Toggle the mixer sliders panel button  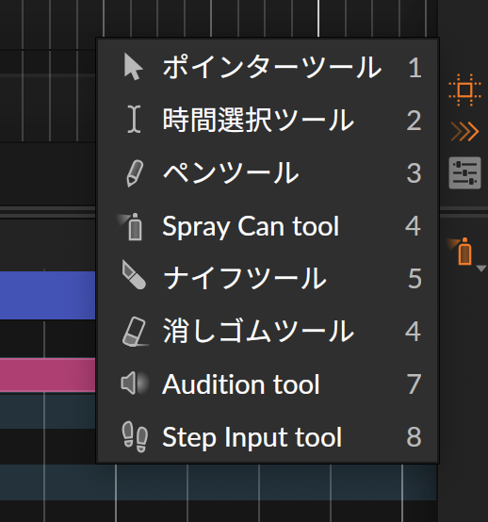[464, 172]
